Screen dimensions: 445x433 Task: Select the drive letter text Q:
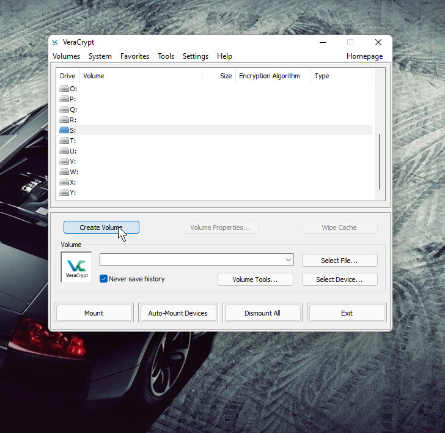click(73, 109)
